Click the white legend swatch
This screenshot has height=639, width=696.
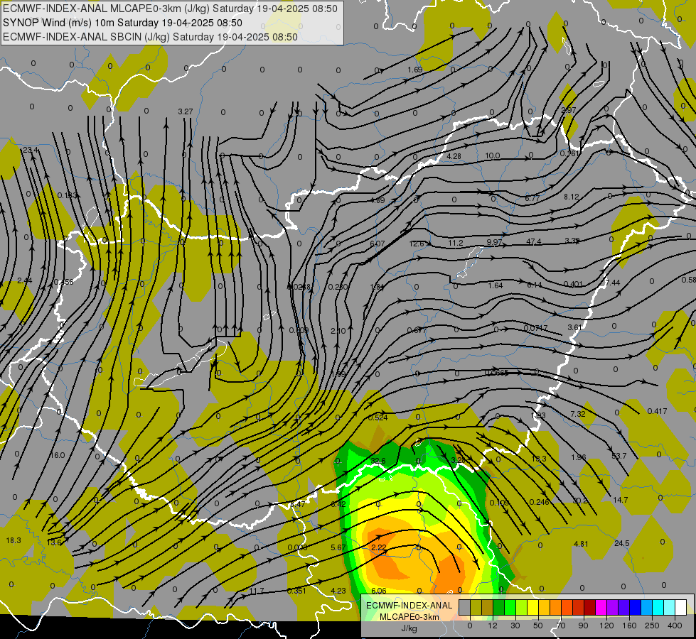[x=680, y=607]
